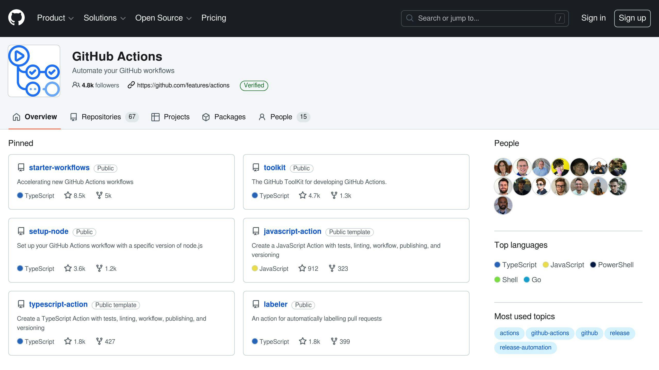
Task: Click the GitHub Octocat logo
Action: [x=16, y=18]
